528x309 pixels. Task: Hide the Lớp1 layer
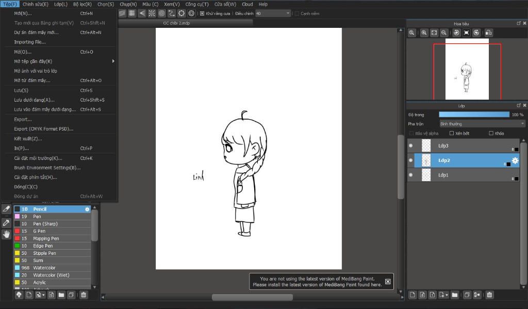coord(410,175)
